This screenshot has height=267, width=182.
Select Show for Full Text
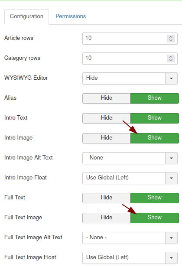(x=155, y=198)
